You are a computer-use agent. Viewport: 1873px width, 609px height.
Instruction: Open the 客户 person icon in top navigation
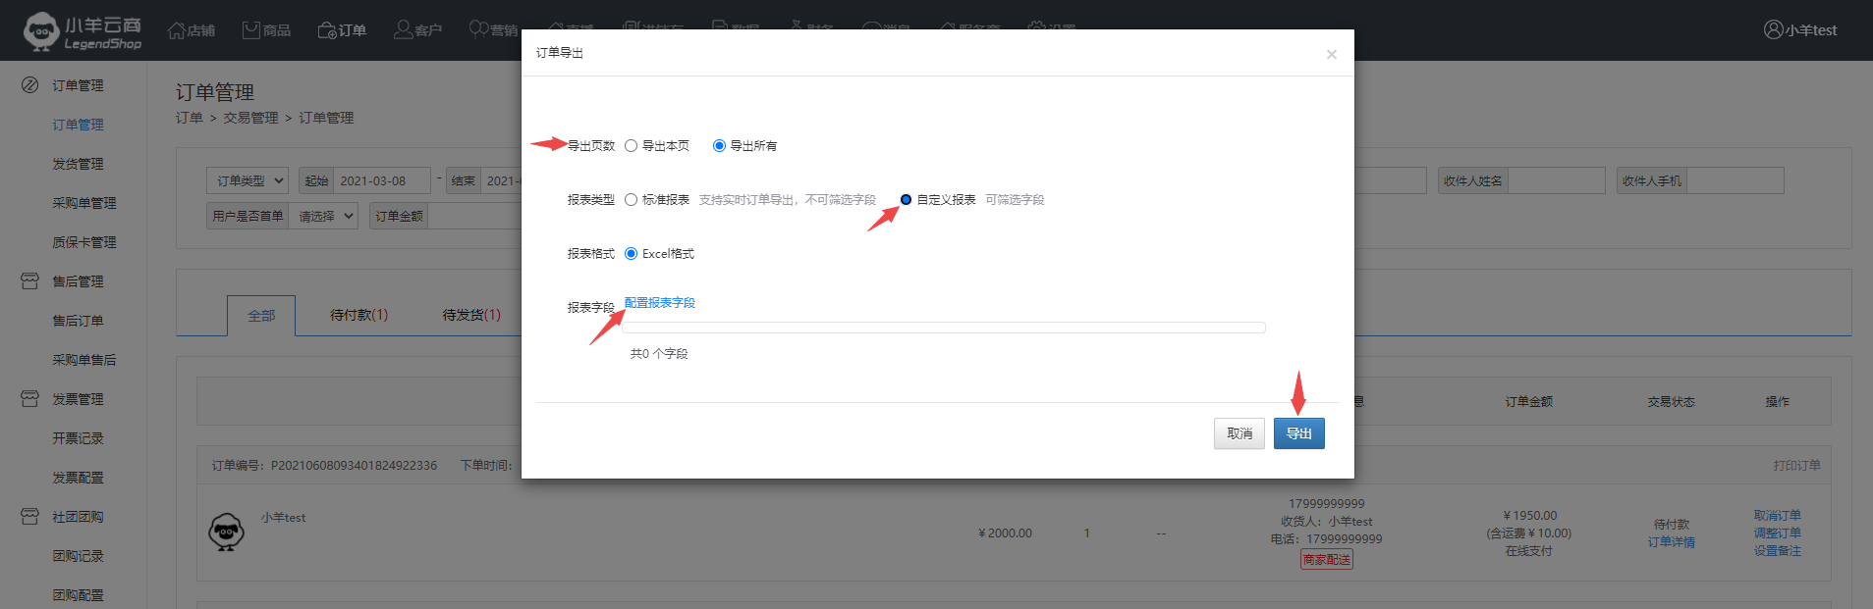coord(403,30)
